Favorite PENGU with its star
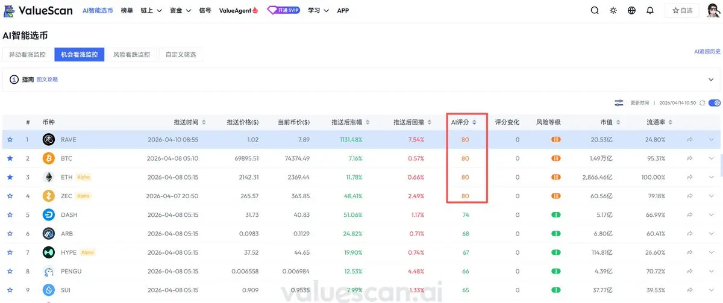 tap(10, 271)
